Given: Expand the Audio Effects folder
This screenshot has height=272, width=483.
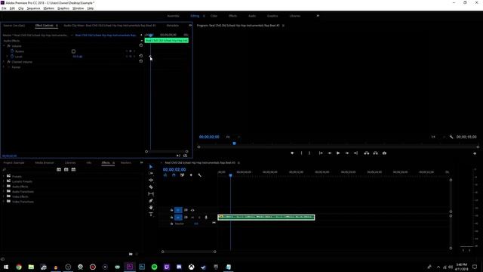Looking at the screenshot, I should (x=4, y=187).
